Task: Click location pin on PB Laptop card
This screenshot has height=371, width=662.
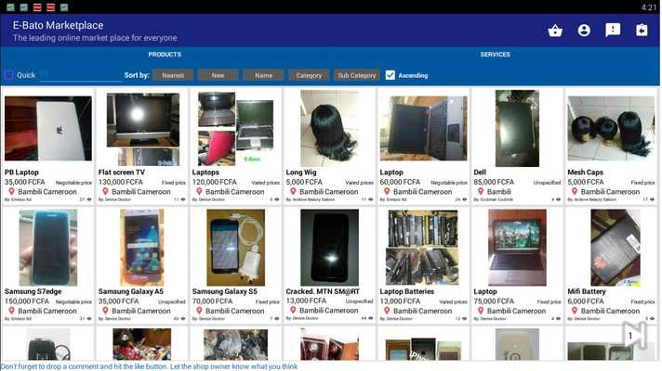Action: (x=12, y=192)
